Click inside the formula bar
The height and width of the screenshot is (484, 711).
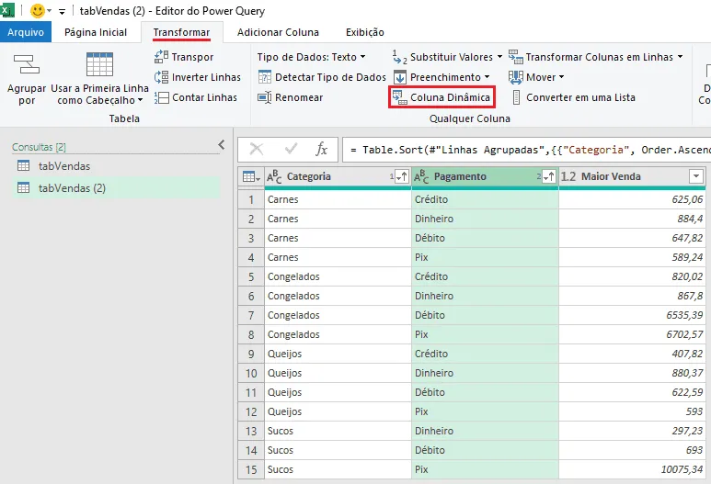[x=526, y=150]
